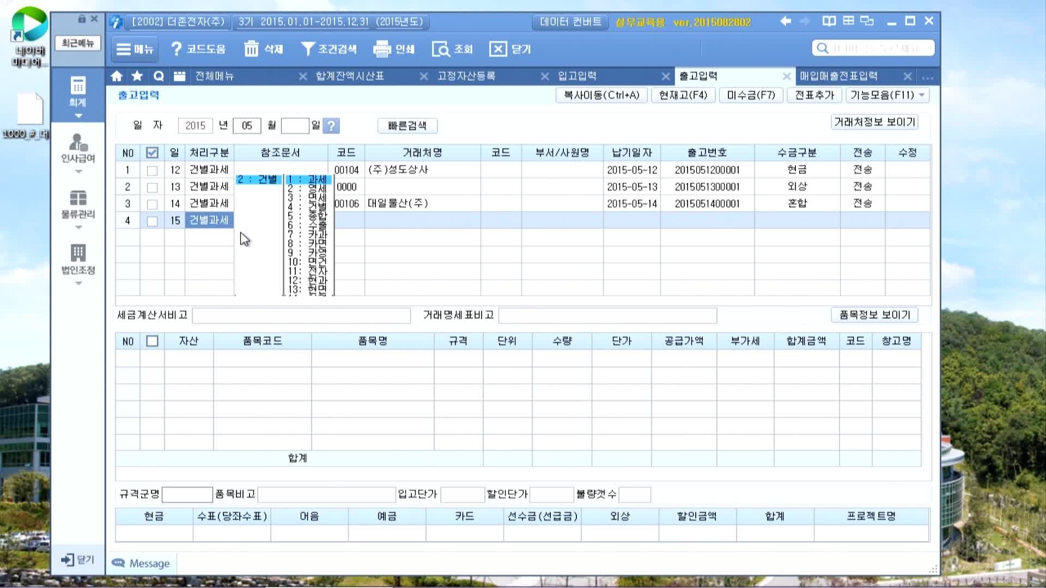Click the search magnifier in top search box

tap(823, 48)
